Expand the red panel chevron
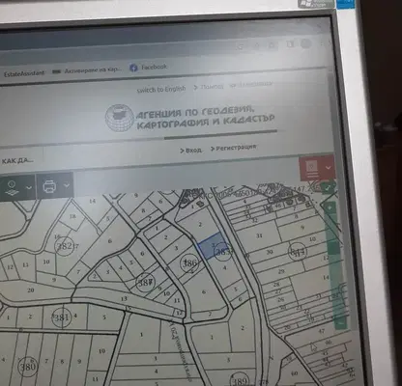 coord(328,168)
